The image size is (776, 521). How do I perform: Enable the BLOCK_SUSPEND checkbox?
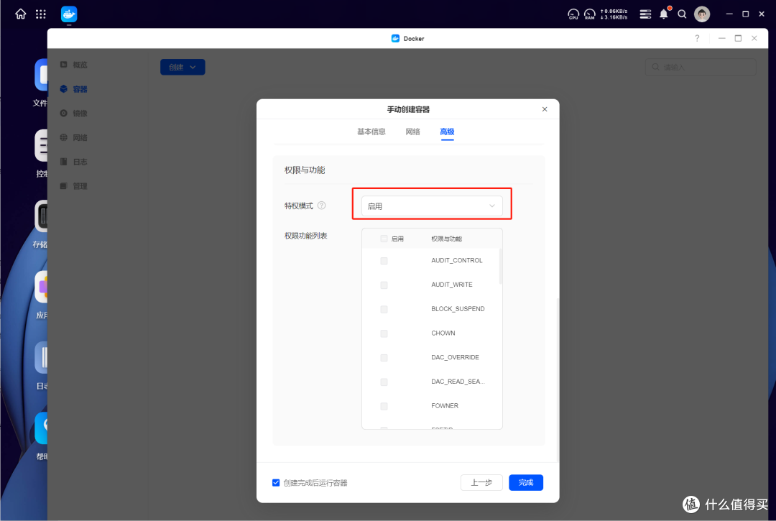(384, 309)
